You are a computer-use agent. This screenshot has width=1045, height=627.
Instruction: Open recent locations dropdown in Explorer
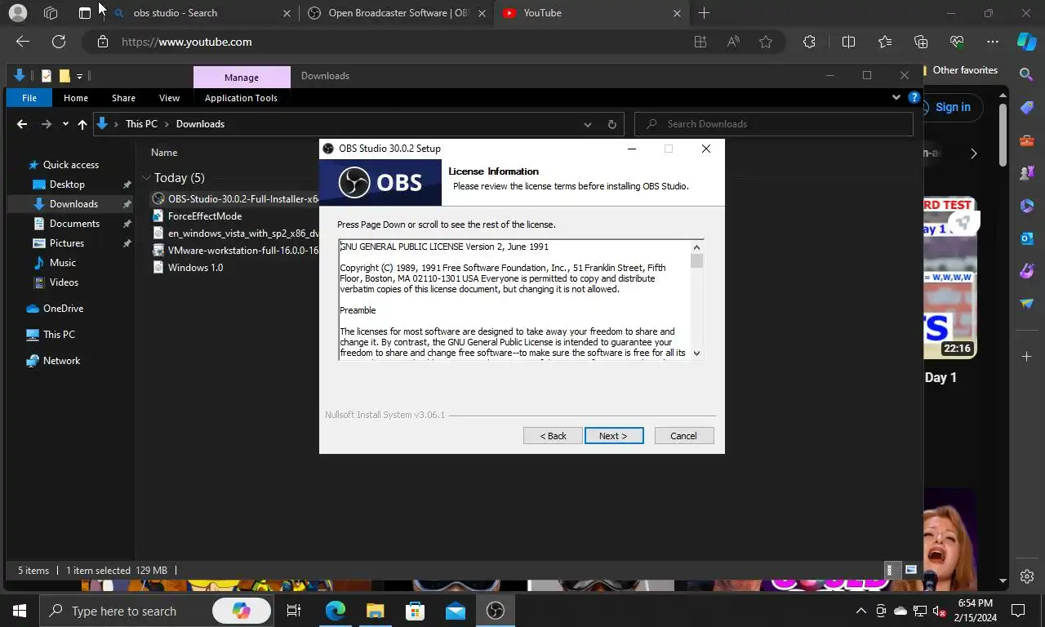click(65, 124)
